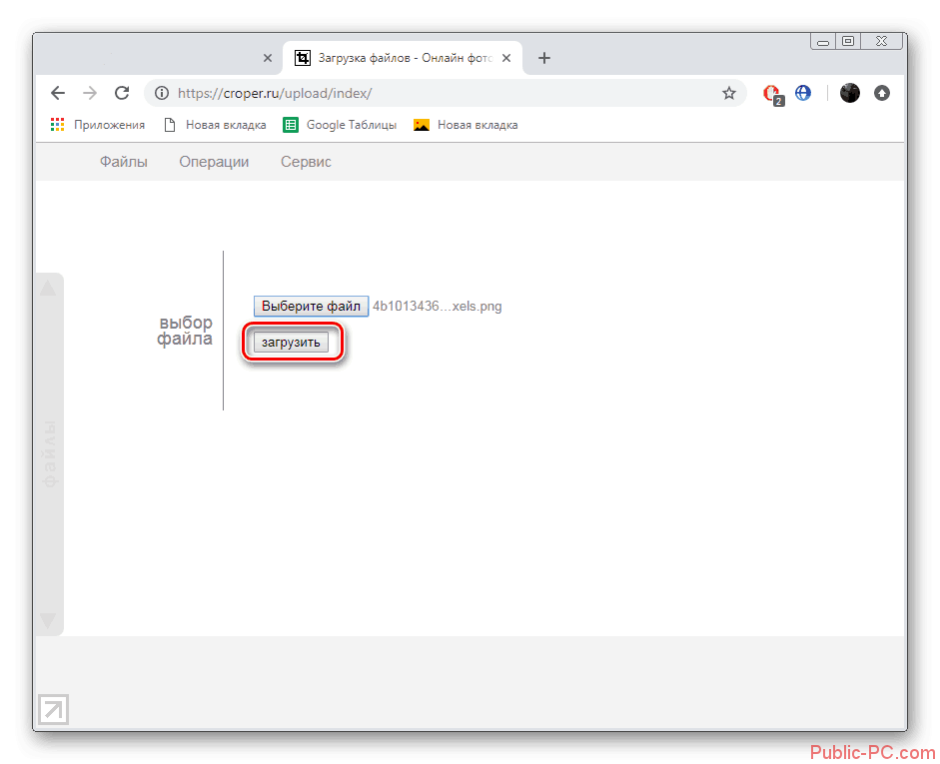The image size is (940, 764).
Task: Reload the croper.ru page
Action: [122, 93]
